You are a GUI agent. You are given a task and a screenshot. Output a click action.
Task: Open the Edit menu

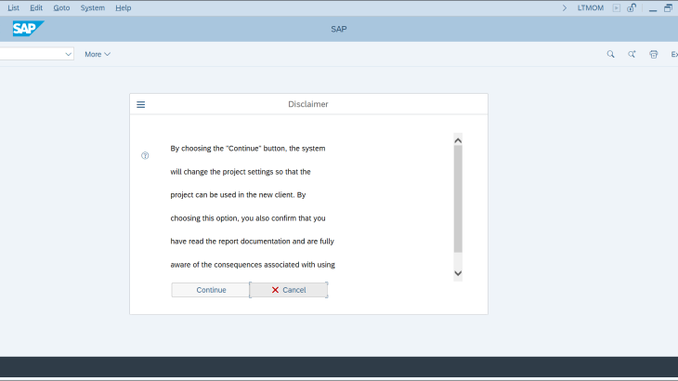point(36,7)
